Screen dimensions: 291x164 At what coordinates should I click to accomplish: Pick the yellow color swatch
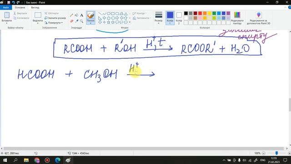click(x=210, y=13)
